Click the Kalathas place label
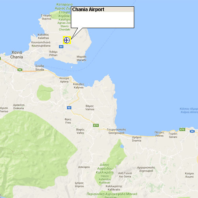198x198 pixels. pos(43,36)
